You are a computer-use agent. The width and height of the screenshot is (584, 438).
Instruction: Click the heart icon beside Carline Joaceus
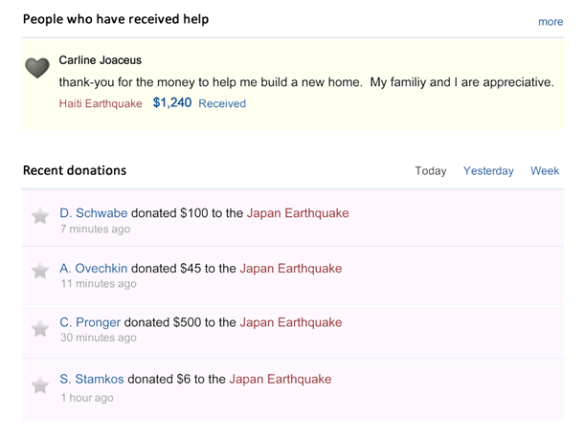point(37,68)
